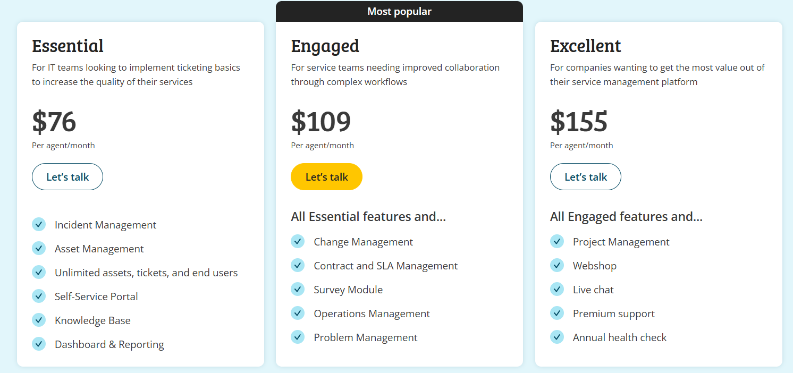Click the checkmark icon next to Problem Management
This screenshot has height=373, width=793.
point(298,337)
